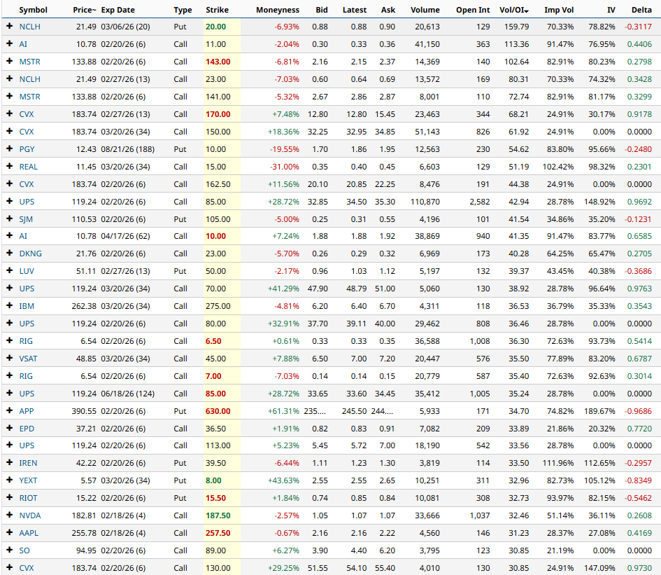Select the 08/21/26 (188) expiration cell
The height and width of the screenshot is (575, 661).
pos(128,149)
